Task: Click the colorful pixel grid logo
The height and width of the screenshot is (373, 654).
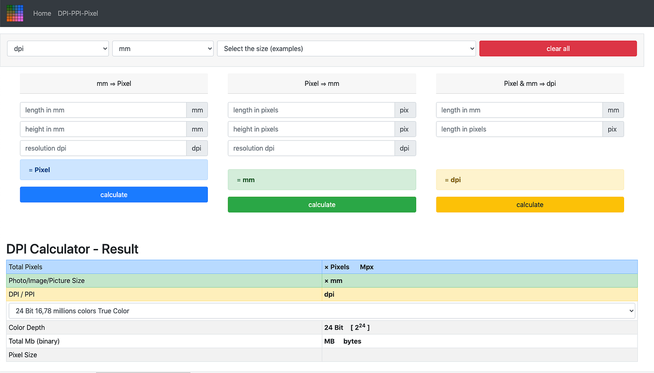Action: (x=15, y=13)
